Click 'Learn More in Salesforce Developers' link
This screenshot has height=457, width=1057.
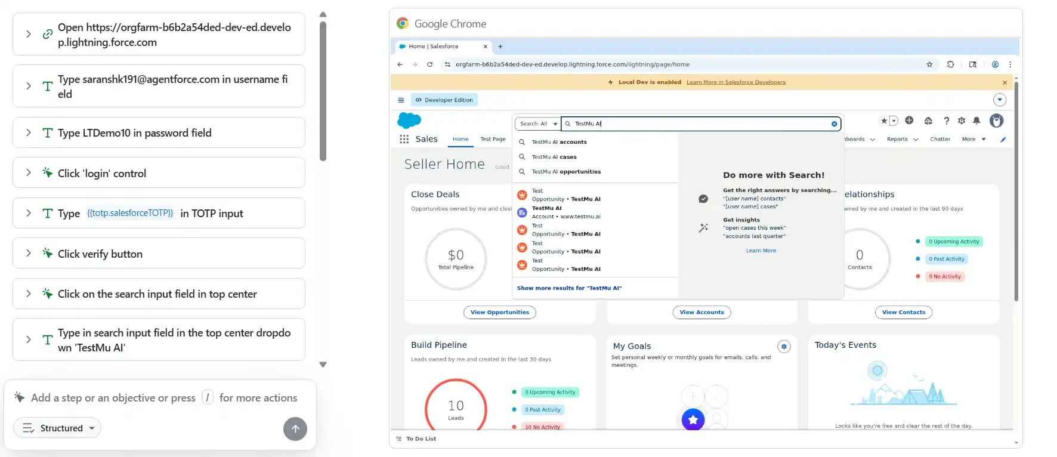point(736,82)
